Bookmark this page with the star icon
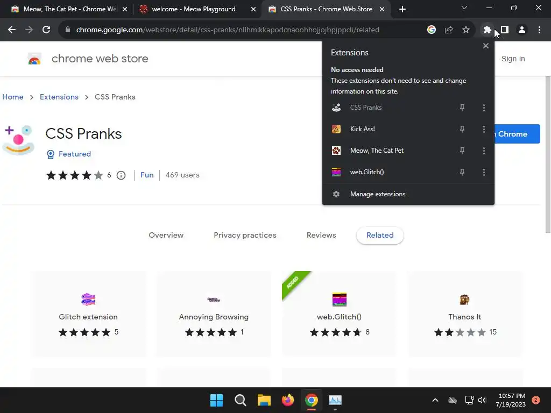Viewport: 551px width, 413px height. pyautogui.click(x=466, y=30)
